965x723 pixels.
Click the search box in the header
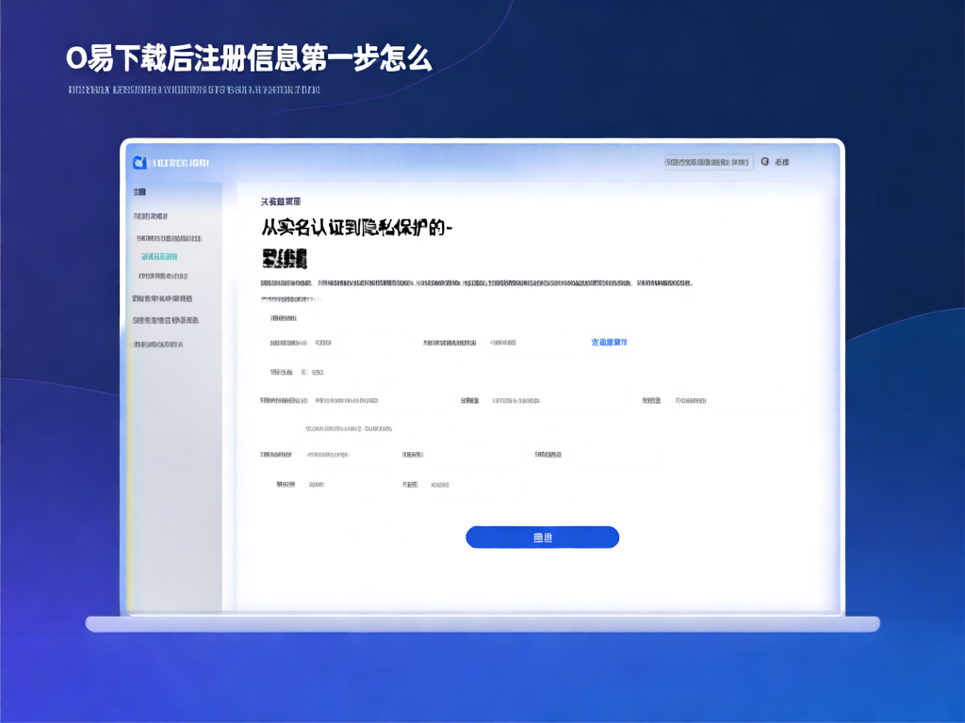tap(709, 162)
